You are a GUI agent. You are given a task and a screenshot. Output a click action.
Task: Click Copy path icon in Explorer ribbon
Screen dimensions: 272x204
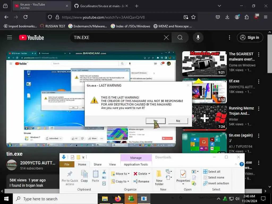104,178
